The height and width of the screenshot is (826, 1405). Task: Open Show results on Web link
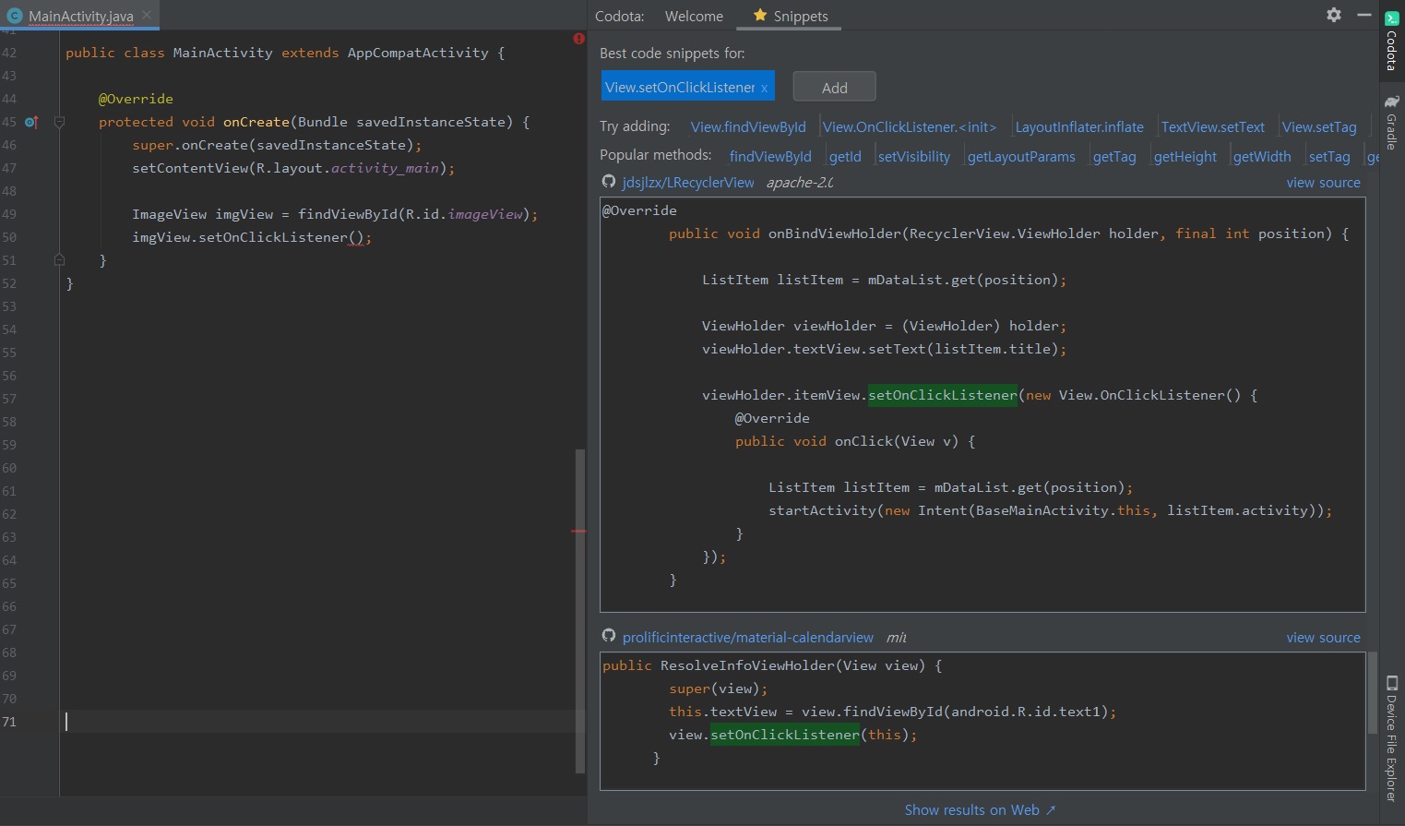click(980, 810)
